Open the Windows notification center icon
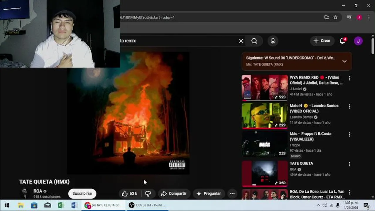This screenshot has height=211, width=375. (366, 205)
